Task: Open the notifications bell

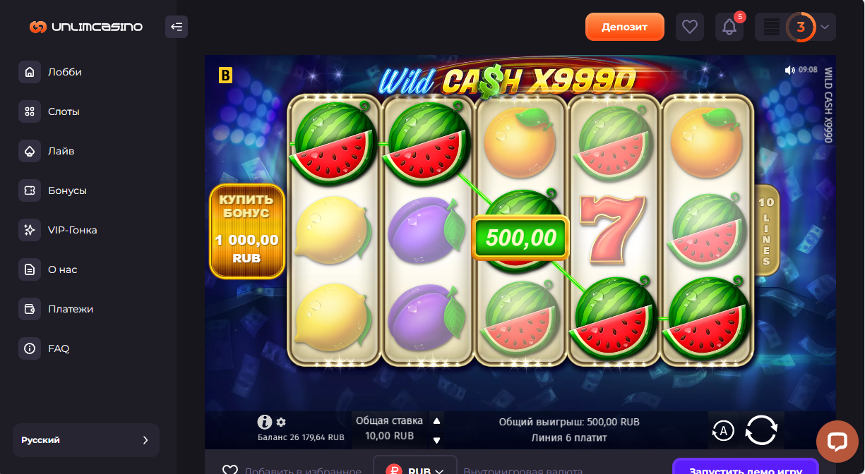Action: 729,27
